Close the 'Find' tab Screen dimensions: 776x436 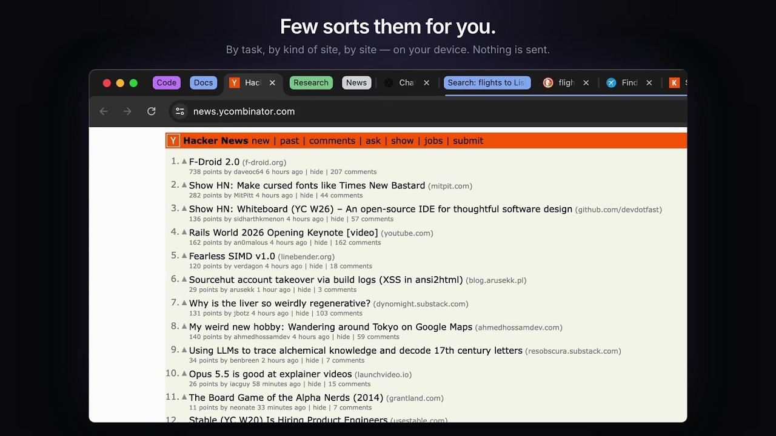(649, 83)
